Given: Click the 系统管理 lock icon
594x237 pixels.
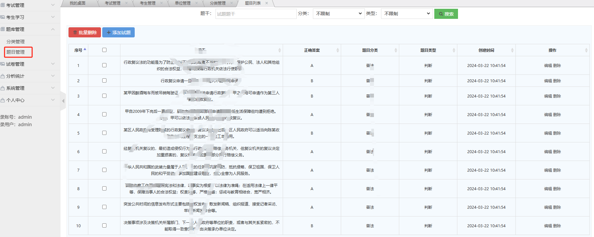Looking at the screenshot, I should [x=3, y=88].
